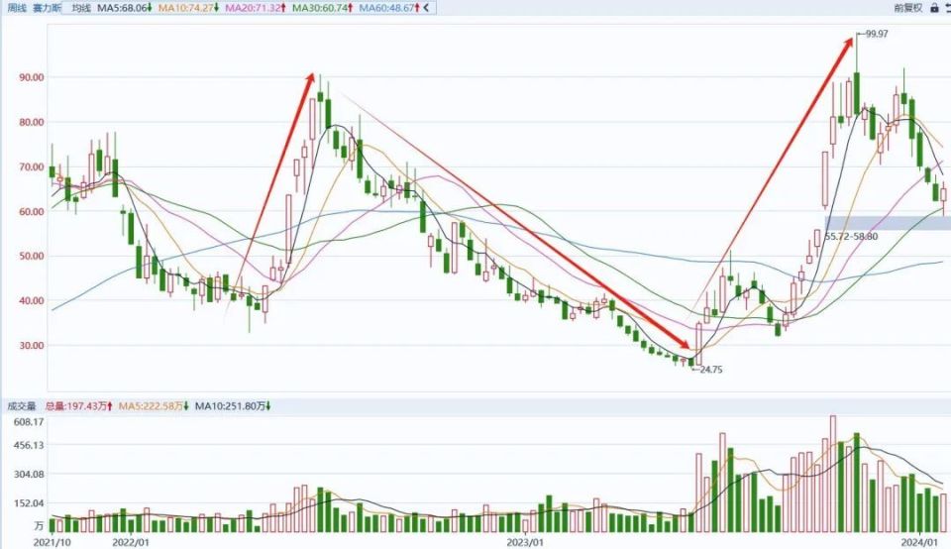Toggle the MA20:71.32 pink average line
The height and width of the screenshot is (549, 951).
[256, 8]
